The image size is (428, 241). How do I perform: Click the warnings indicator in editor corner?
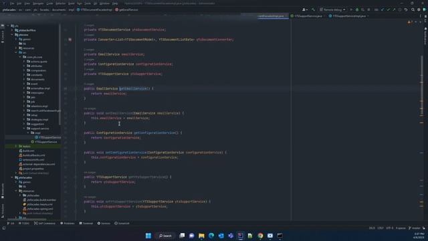tap(410, 22)
